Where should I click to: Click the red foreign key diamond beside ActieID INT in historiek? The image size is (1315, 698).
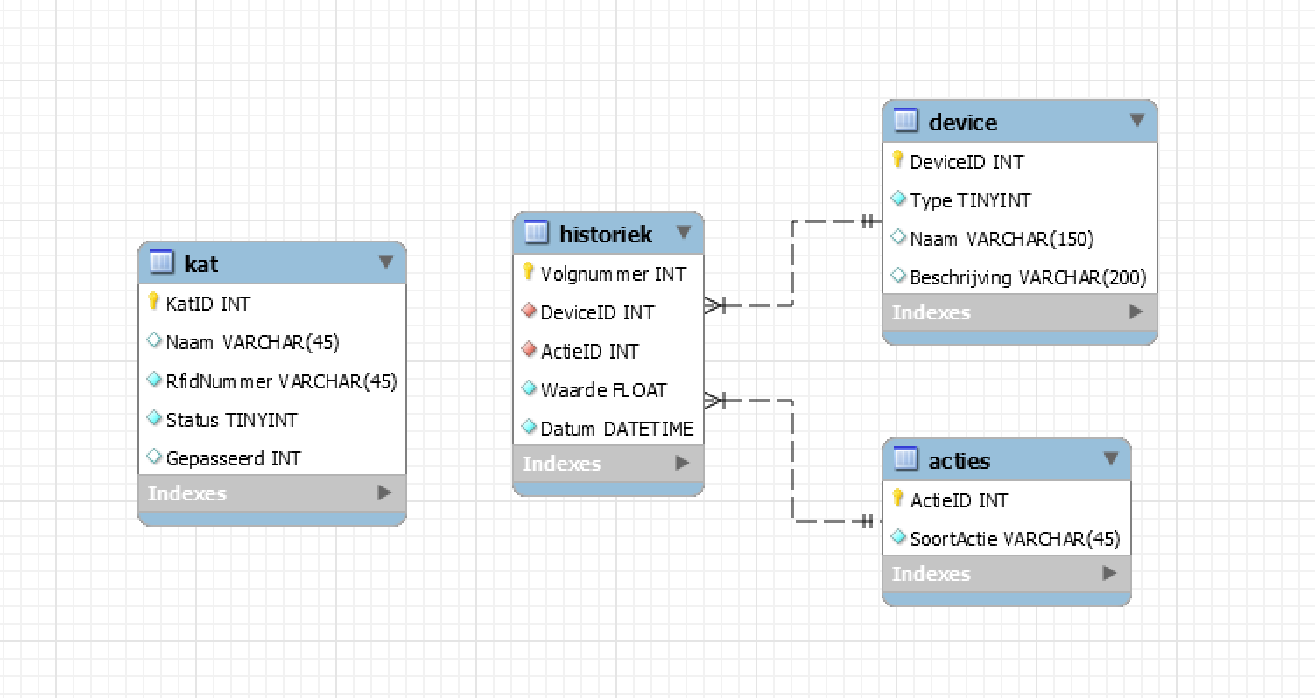tap(529, 350)
